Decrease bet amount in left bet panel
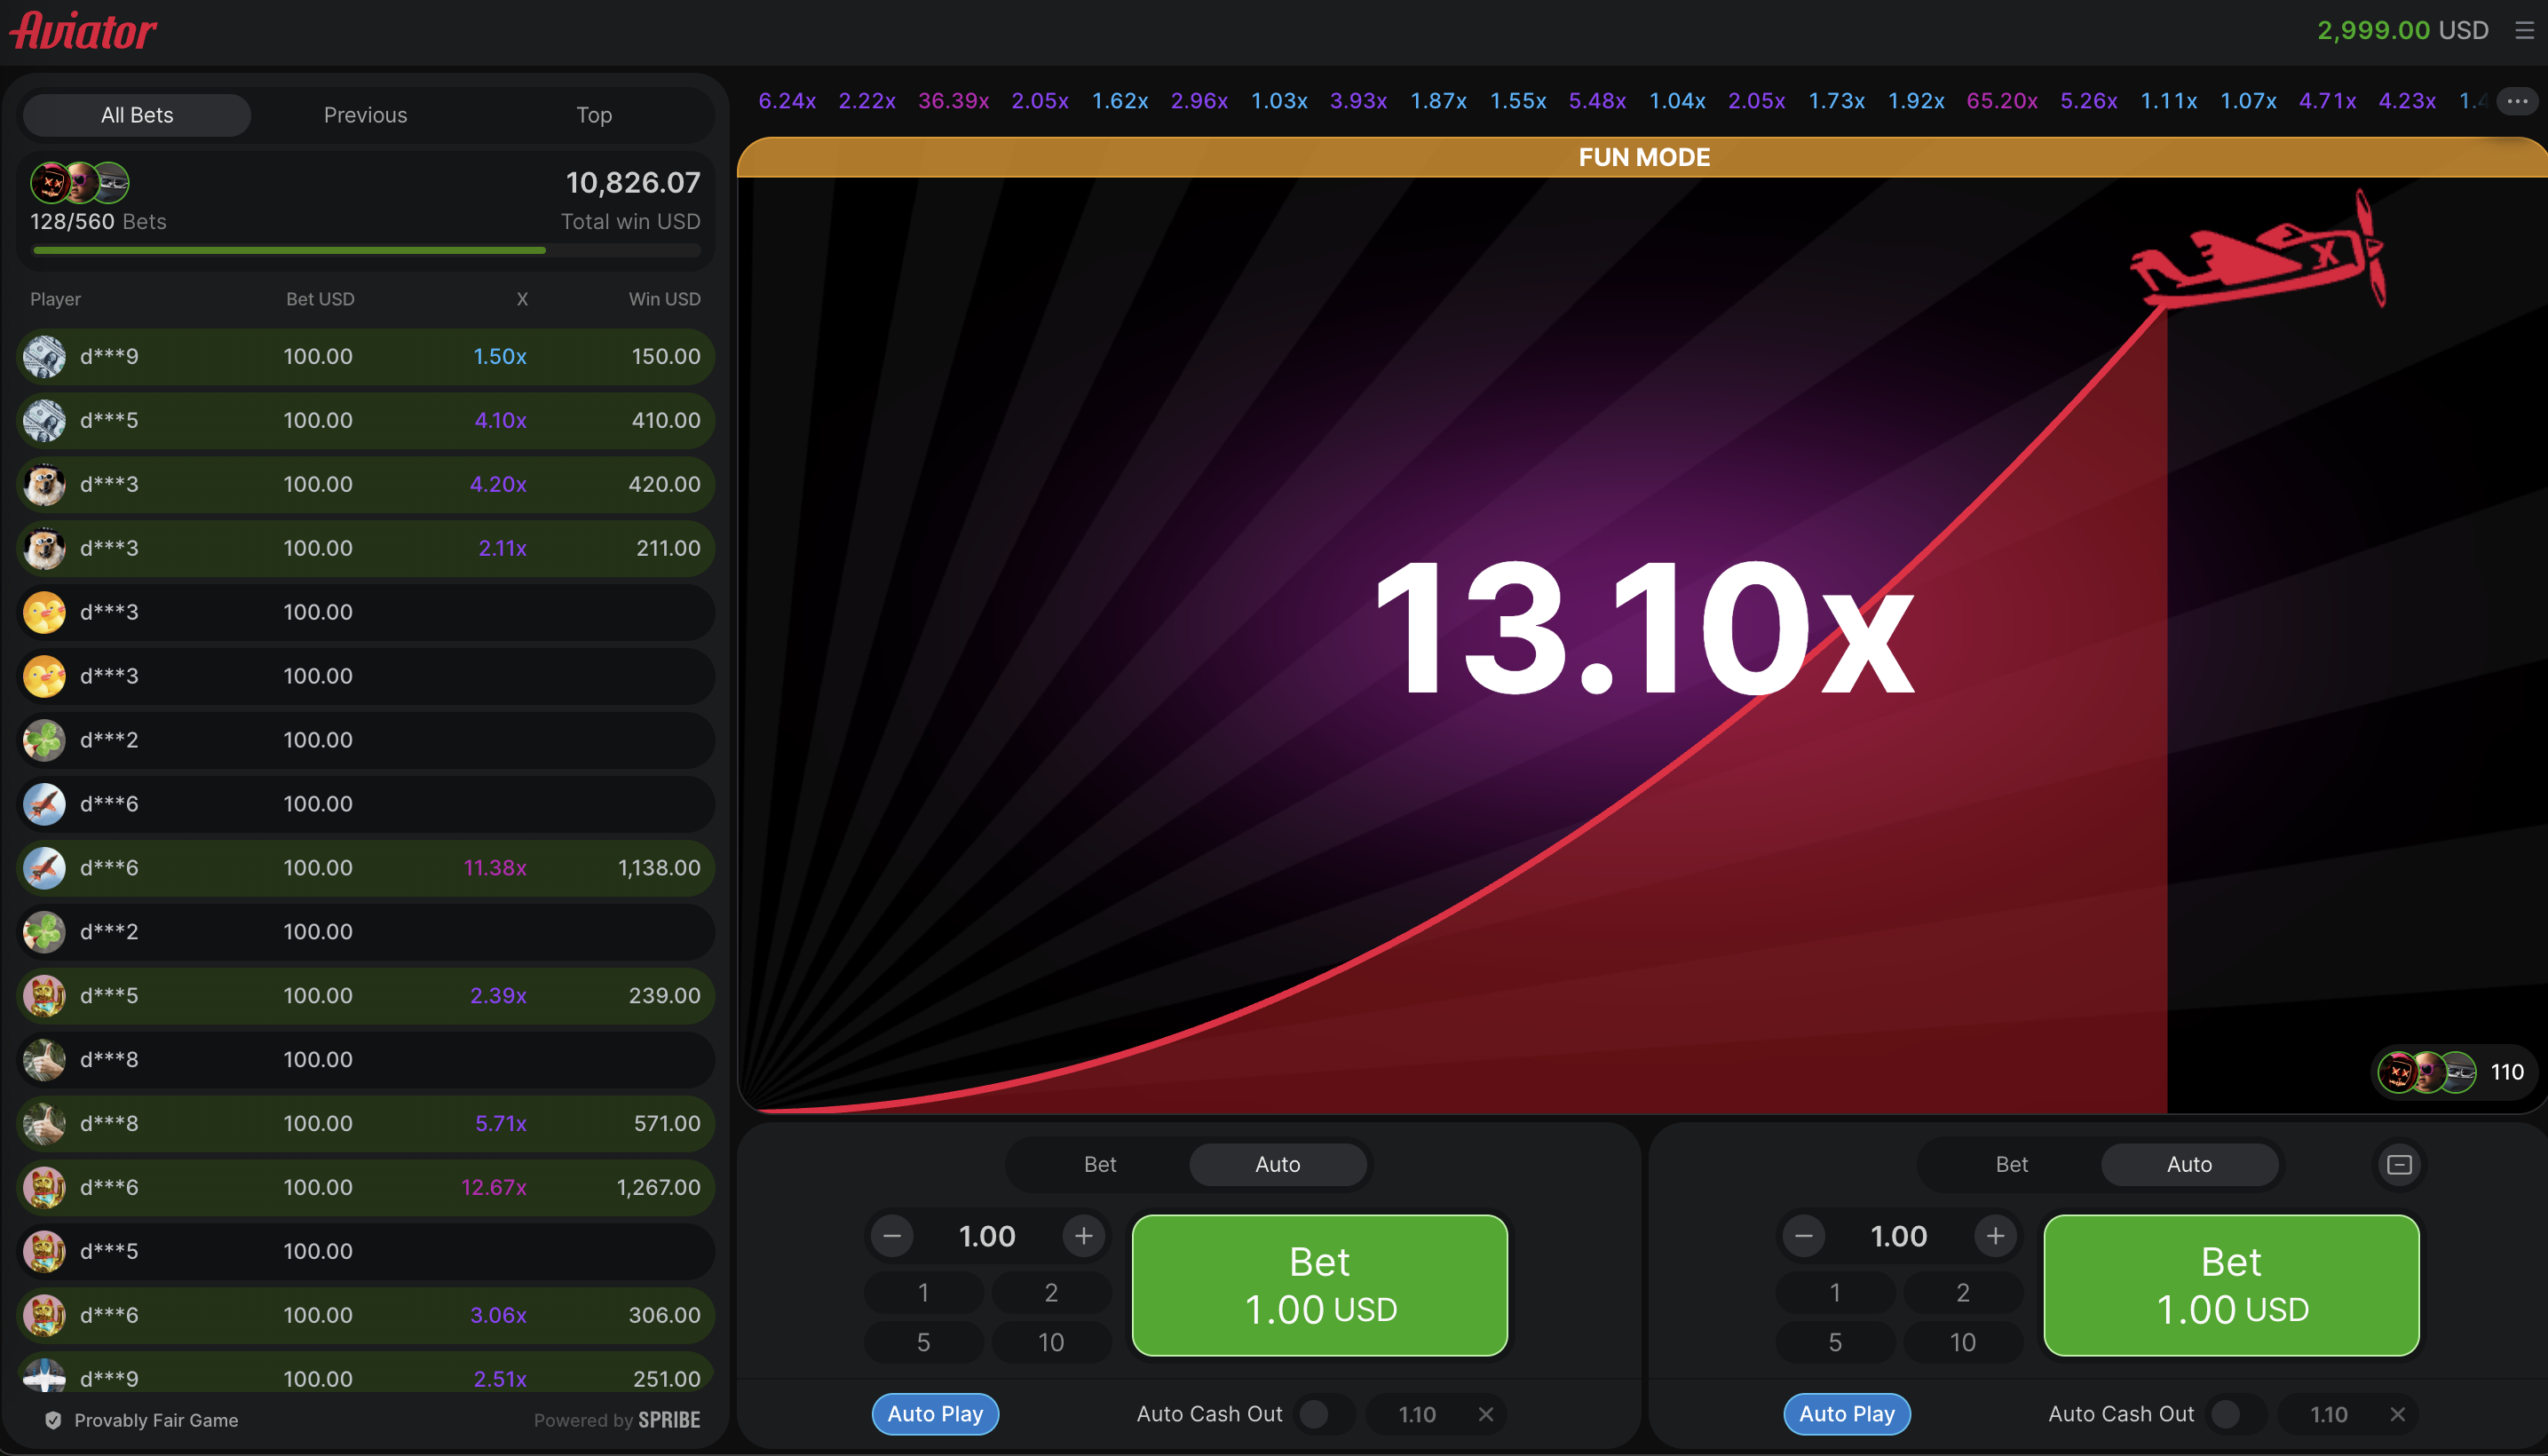The height and width of the screenshot is (1456, 2548). (x=892, y=1236)
